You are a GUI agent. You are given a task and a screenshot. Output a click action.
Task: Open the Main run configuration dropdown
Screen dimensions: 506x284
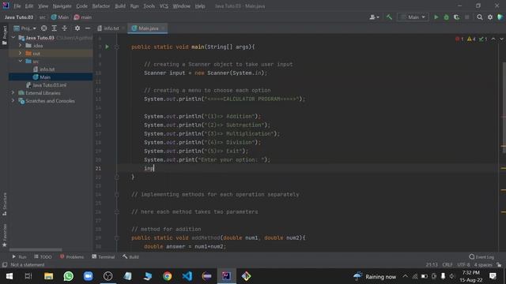click(x=413, y=17)
